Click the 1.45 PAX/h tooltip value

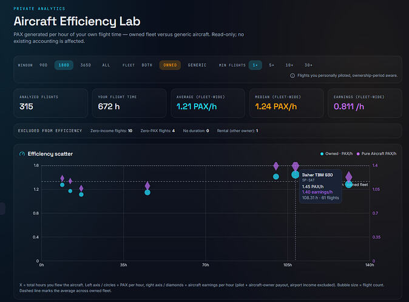pyautogui.click(x=313, y=187)
